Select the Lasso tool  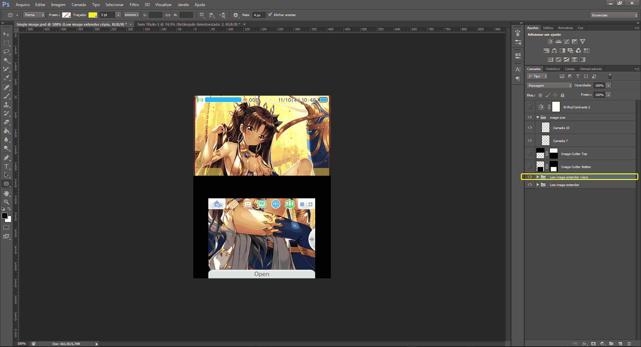[x=6, y=52]
